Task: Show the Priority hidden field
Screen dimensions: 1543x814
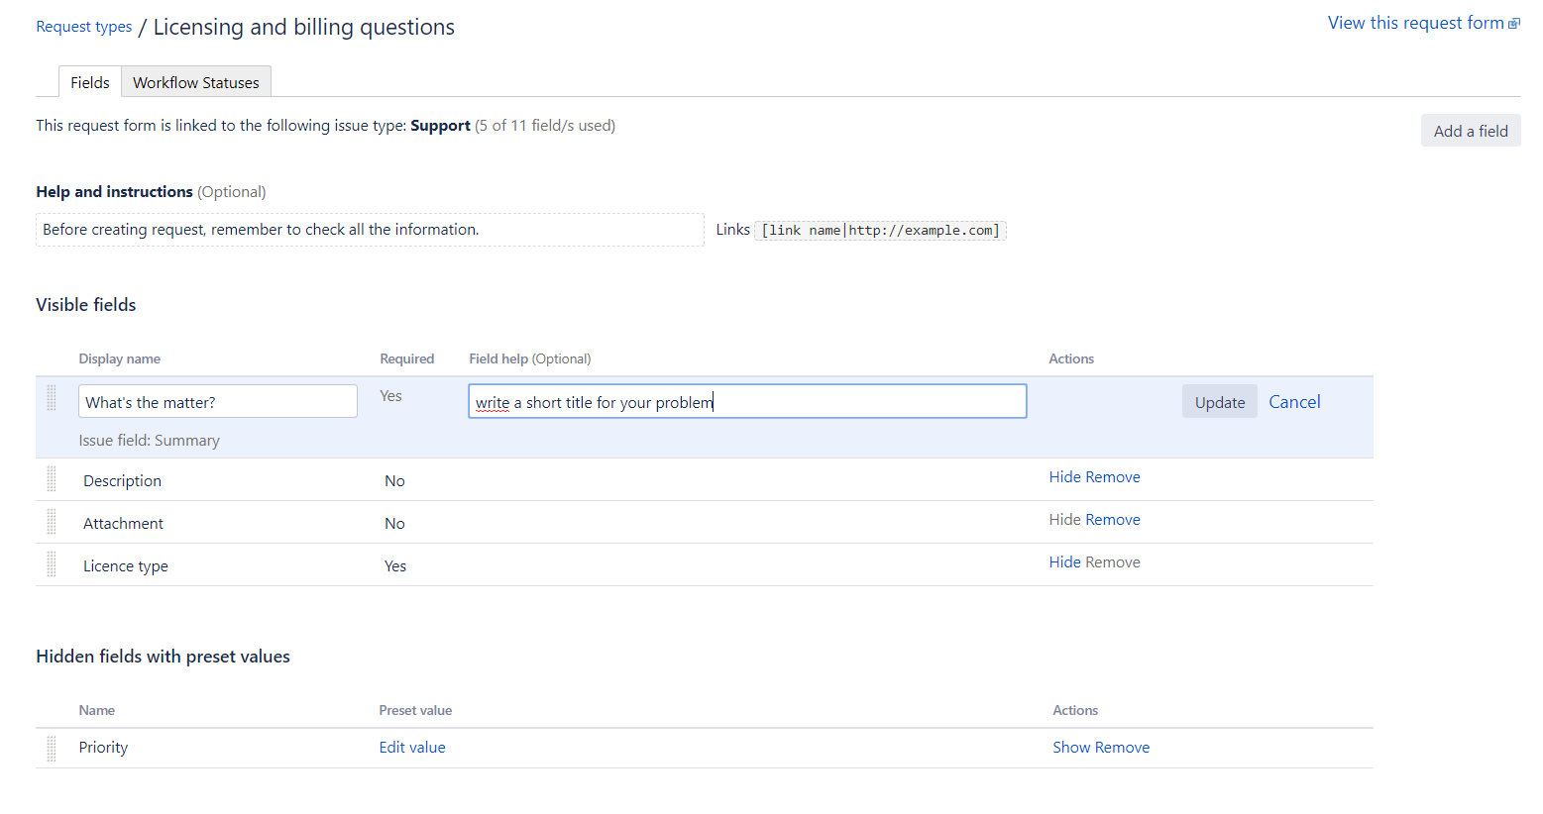Action: click(1071, 748)
